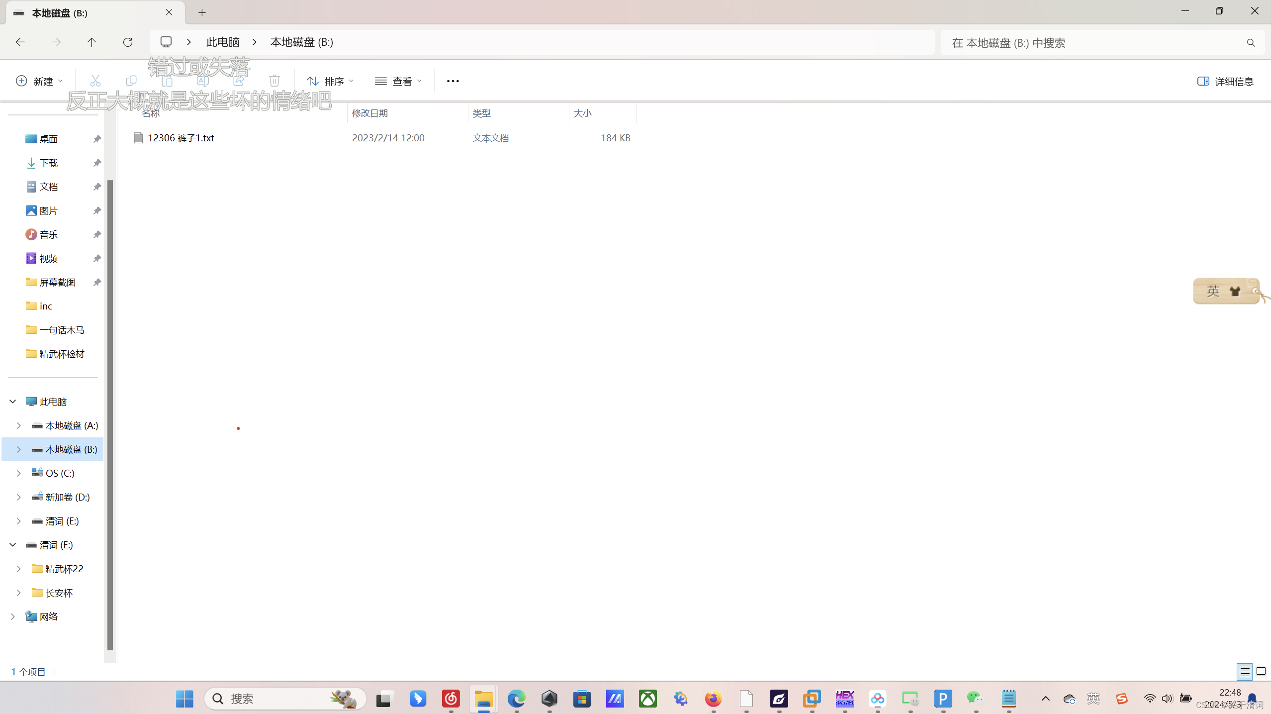Collapse the 此电脑 tree node
The image size is (1271, 714).
[13, 402]
